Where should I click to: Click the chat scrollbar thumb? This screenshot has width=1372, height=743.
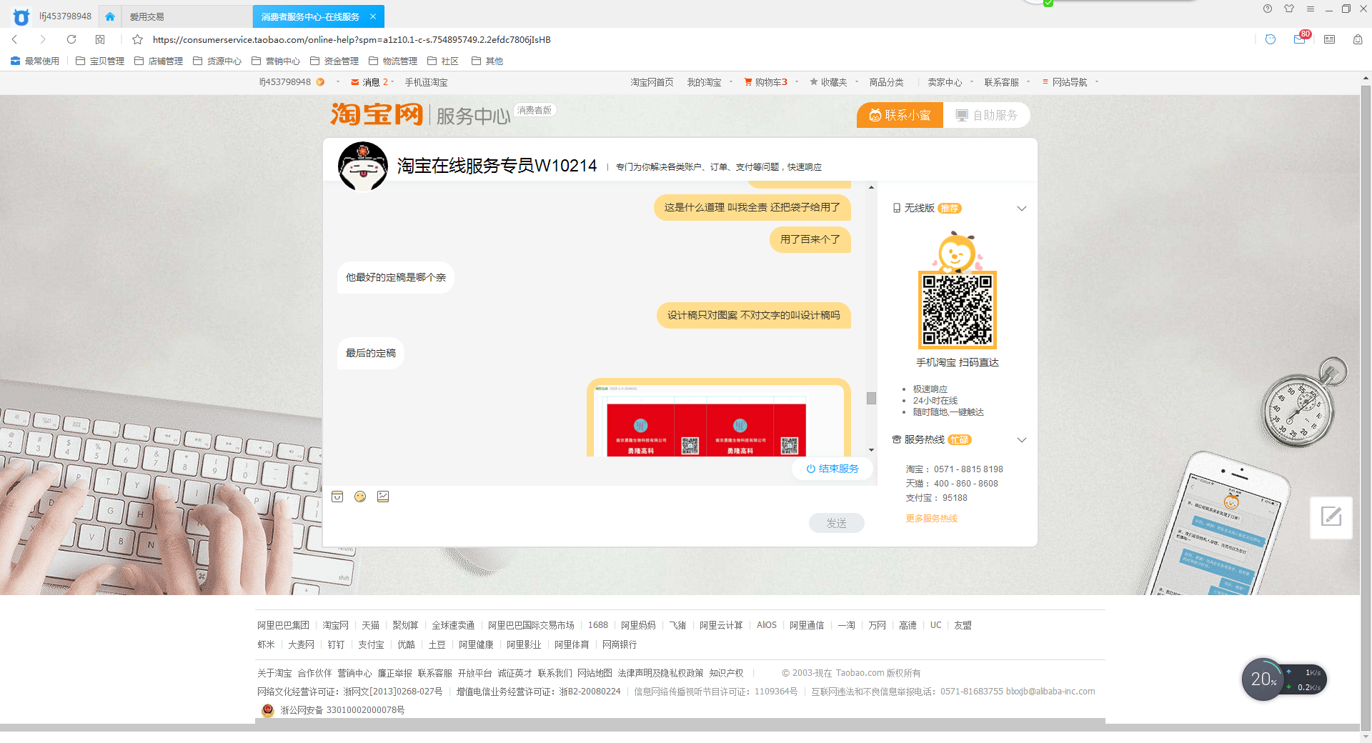pyautogui.click(x=871, y=398)
